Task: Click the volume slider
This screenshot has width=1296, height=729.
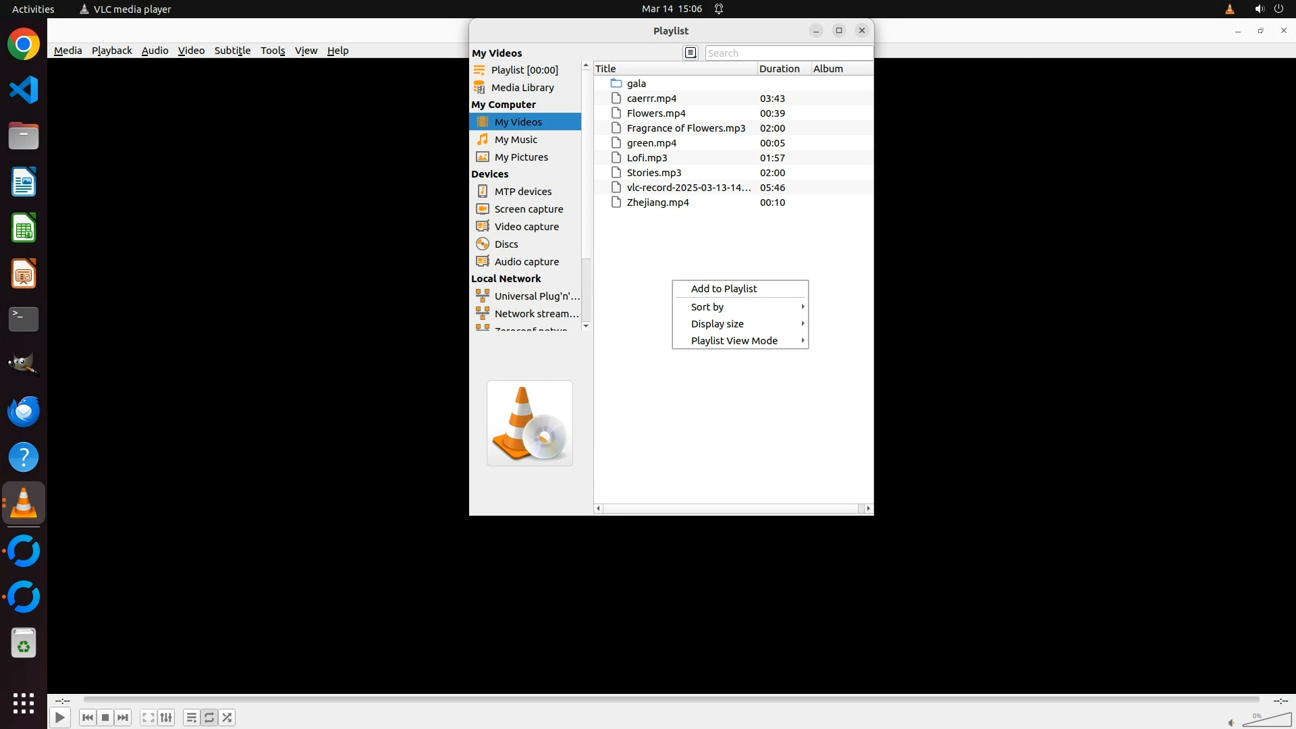Action: pyautogui.click(x=1267, y=720)
